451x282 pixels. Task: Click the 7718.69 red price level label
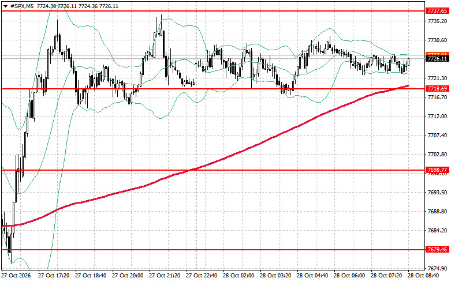[x=438, y=89]
